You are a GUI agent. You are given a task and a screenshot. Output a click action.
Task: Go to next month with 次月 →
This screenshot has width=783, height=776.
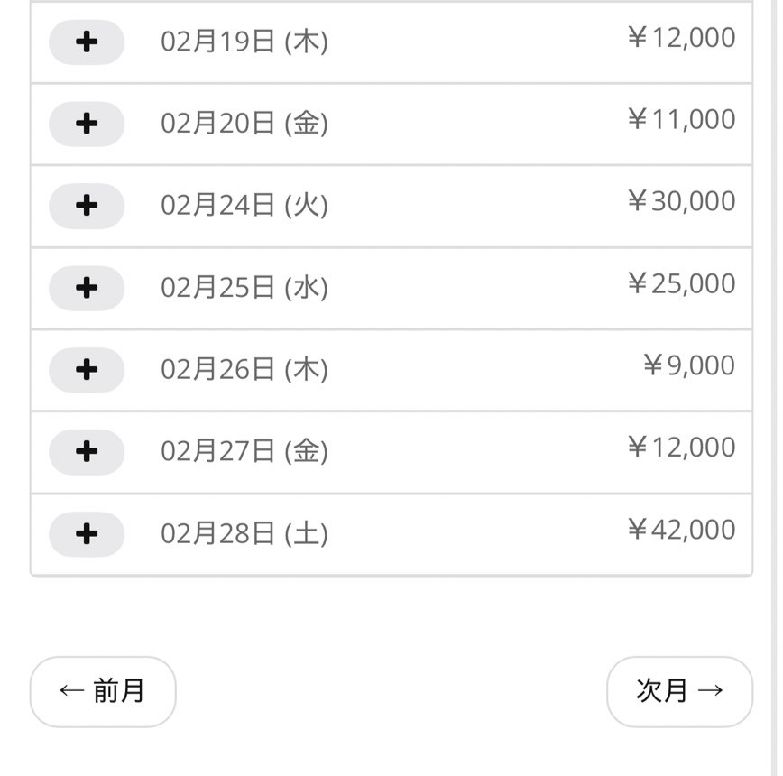(679, 691)
